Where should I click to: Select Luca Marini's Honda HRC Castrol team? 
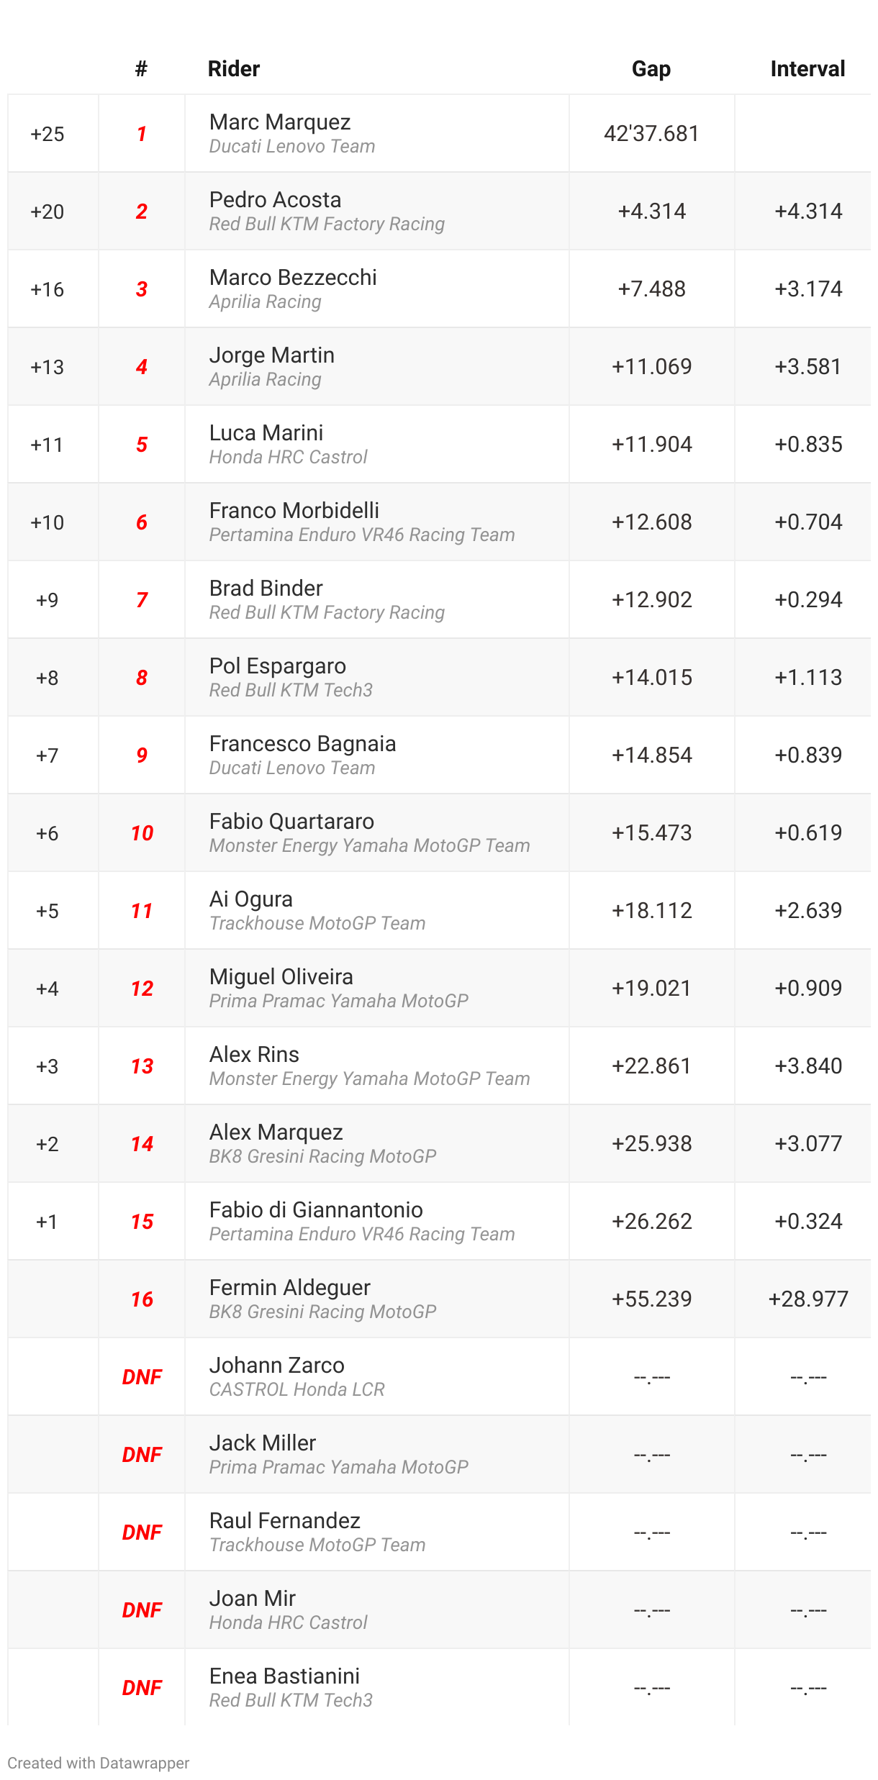(288, 457)
